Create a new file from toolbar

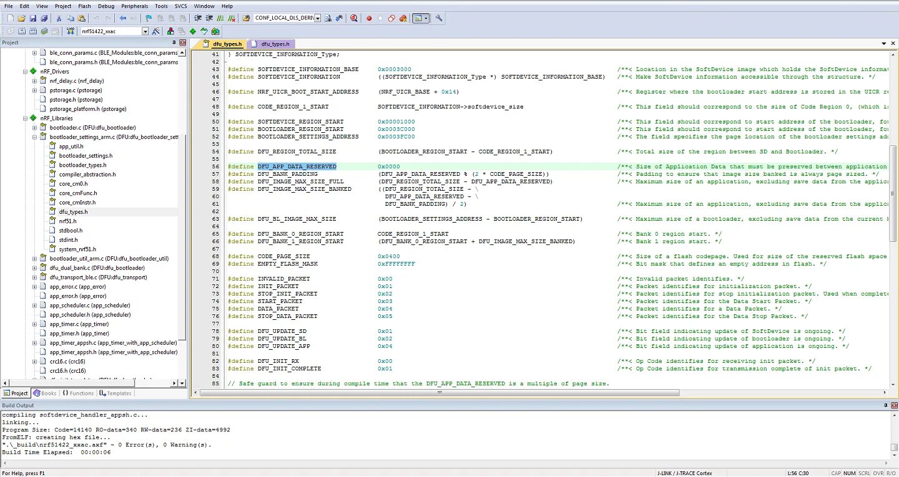click(x=11, y=18)
